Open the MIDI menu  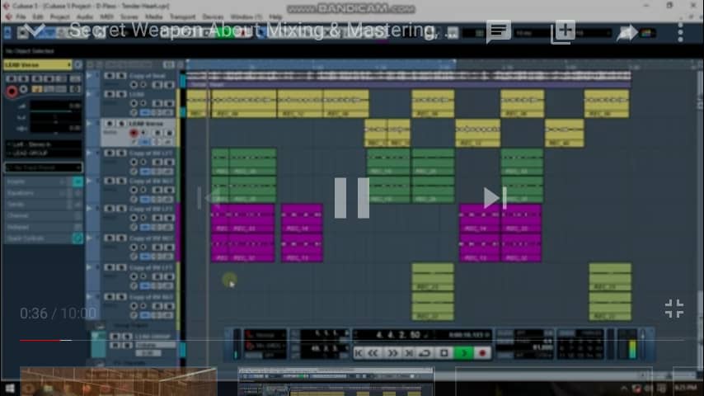tap(106, 16)
